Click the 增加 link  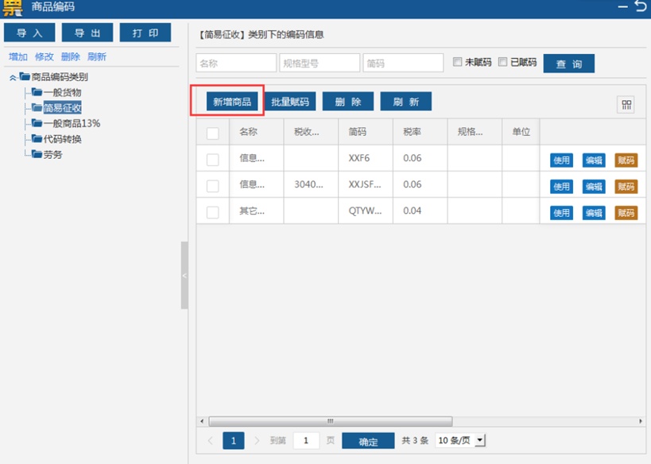[x=17, y=57]
